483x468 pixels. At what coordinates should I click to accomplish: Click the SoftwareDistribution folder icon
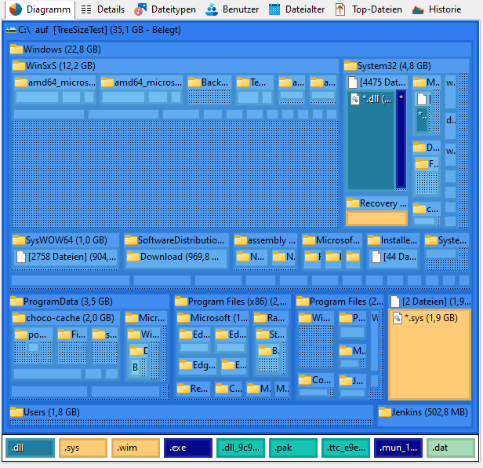[x=131, y=240]
